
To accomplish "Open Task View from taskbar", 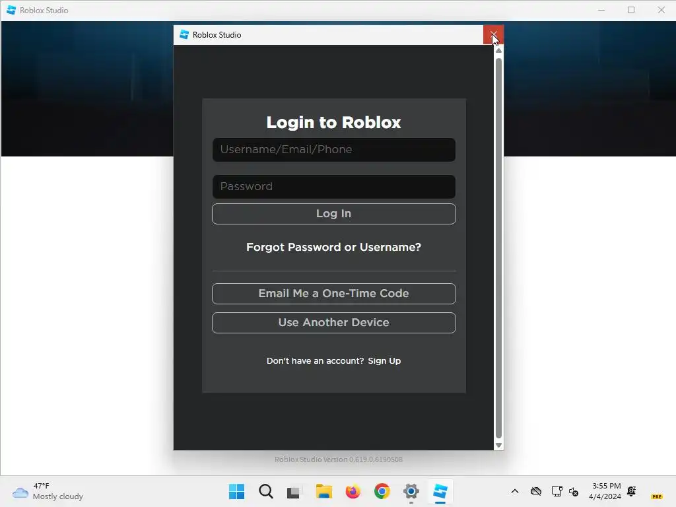I will (294, 491).
